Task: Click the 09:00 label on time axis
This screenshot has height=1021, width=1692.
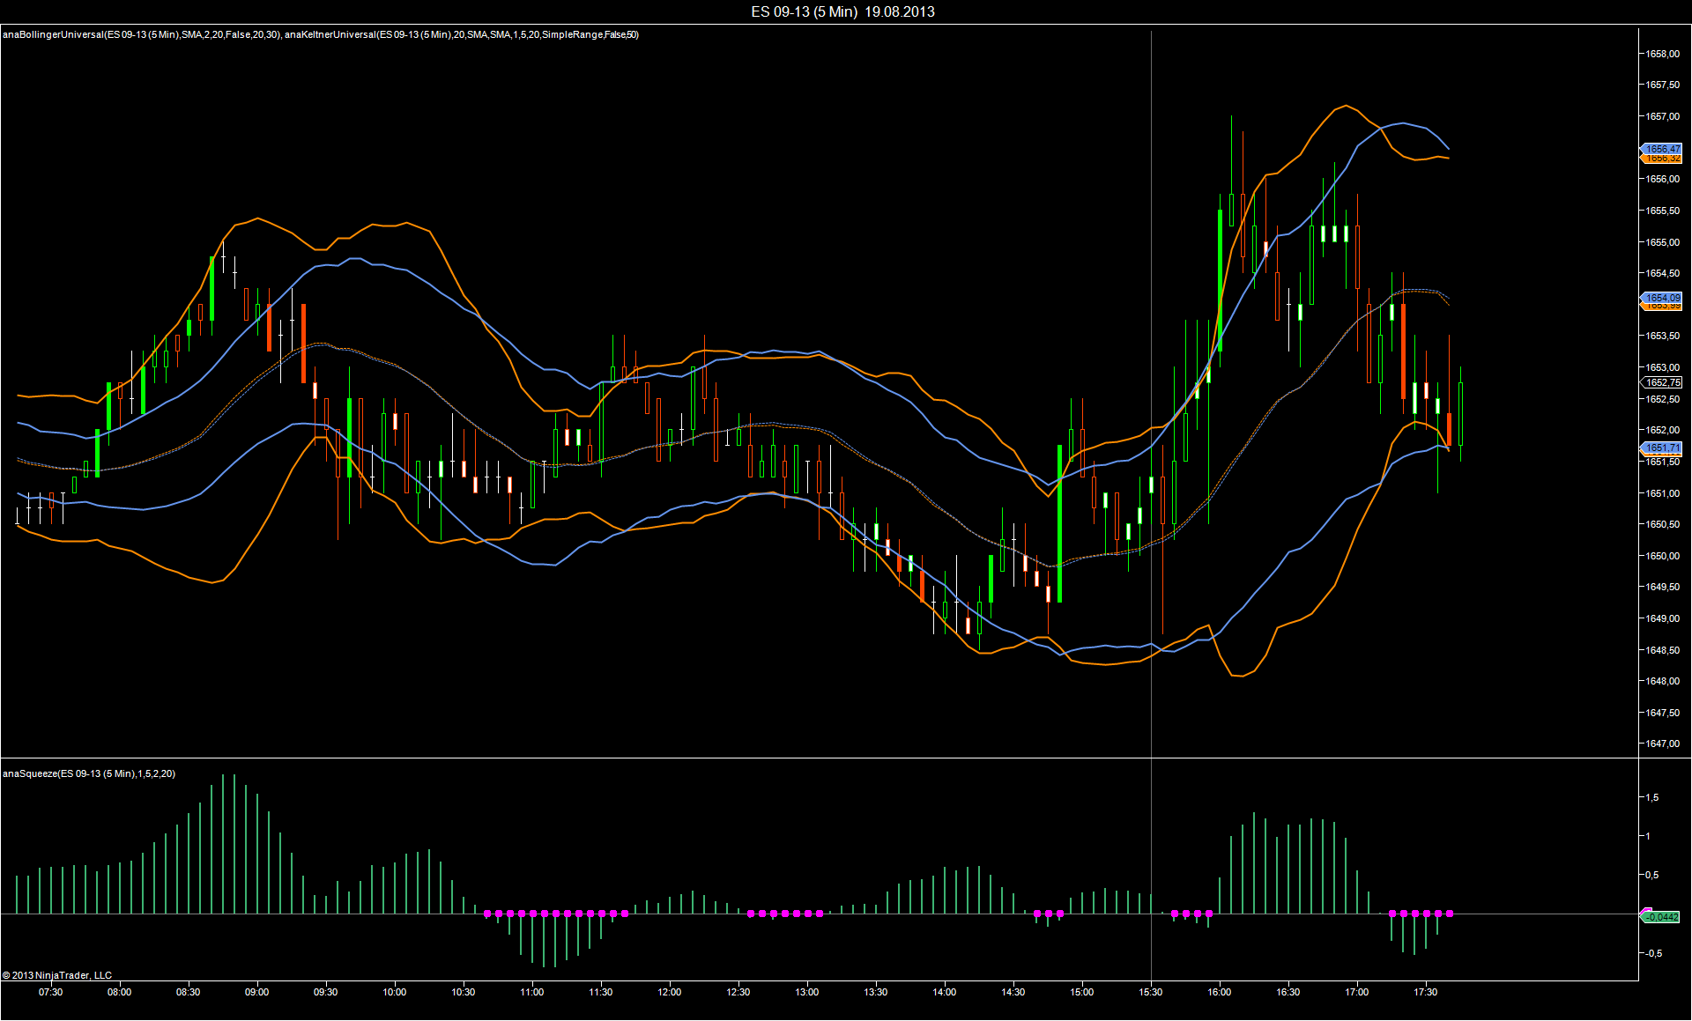Action: click(x=256, y=992)
